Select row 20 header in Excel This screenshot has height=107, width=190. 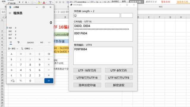(2, 86)
